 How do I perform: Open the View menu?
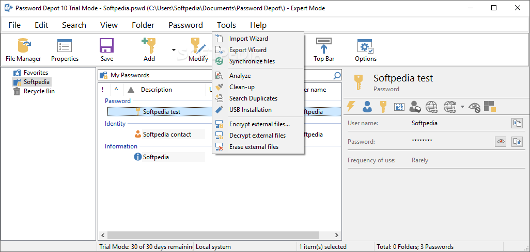click(x=109, y=25)
